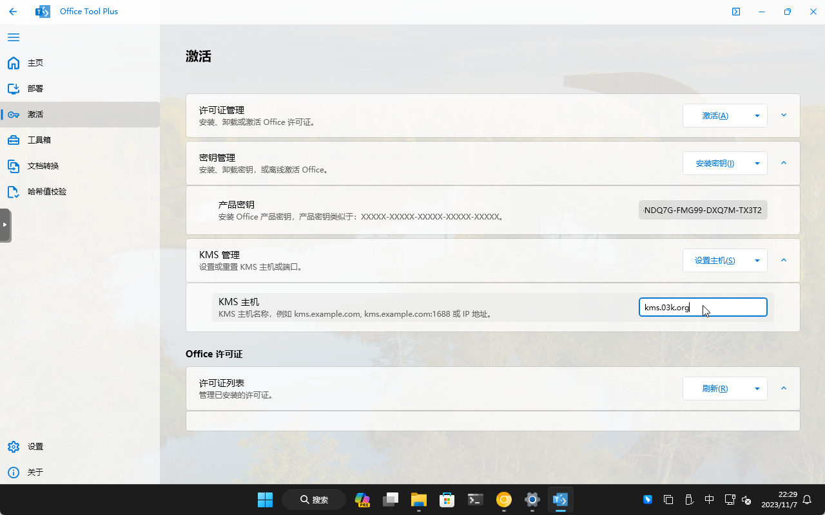Click the 安装密钥(I) install key button
This screenshot has height=515, width=825.
pos(715,164)
